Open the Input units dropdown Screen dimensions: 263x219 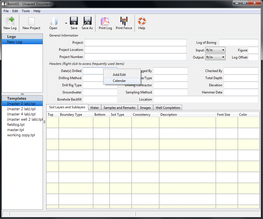coord(215,50)
